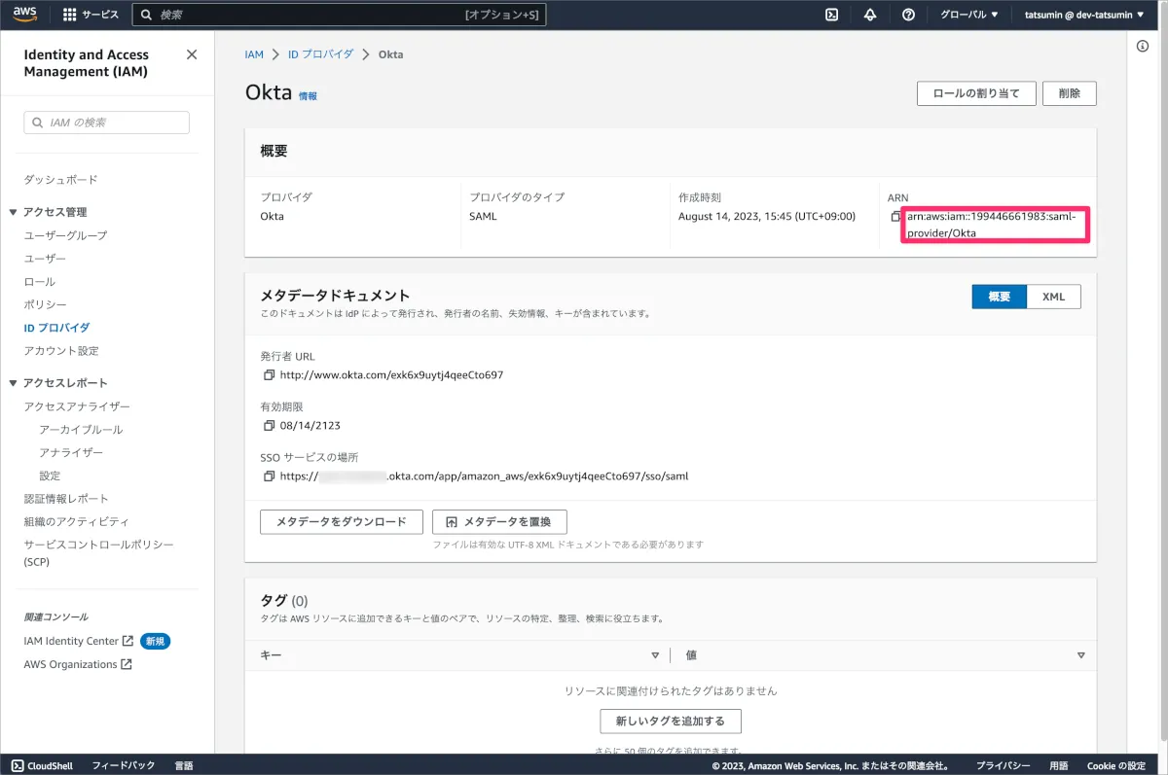Copy the ARN using copy icon
1168x775 pixels.
[x=895, y=217]
